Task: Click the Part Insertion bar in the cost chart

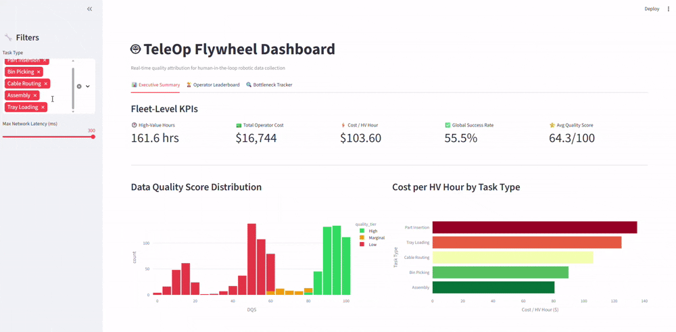Action: pos(535,227)
